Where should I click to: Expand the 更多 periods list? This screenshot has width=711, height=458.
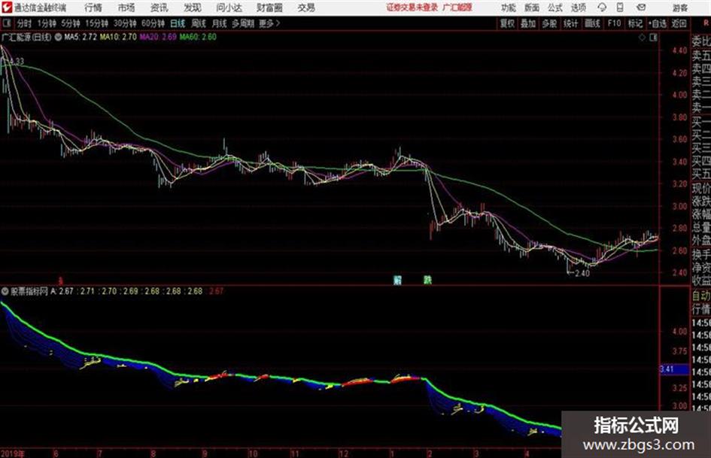point(269,23)
